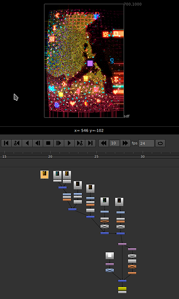Viewport: 179px width, 299px height.
Task: Click the purple viewer element in the image
Action: coord(90,63)
